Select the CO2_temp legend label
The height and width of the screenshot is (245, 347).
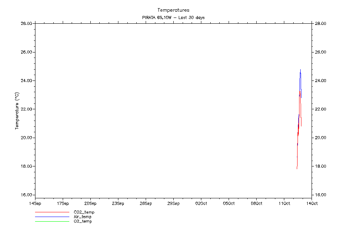[84, 212]
